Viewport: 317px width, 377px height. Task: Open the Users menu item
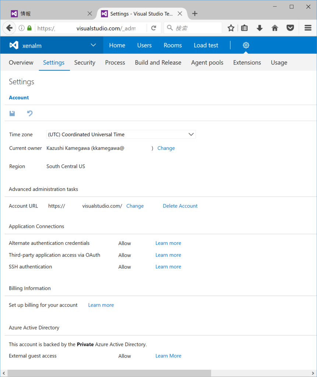click(144, 45)
